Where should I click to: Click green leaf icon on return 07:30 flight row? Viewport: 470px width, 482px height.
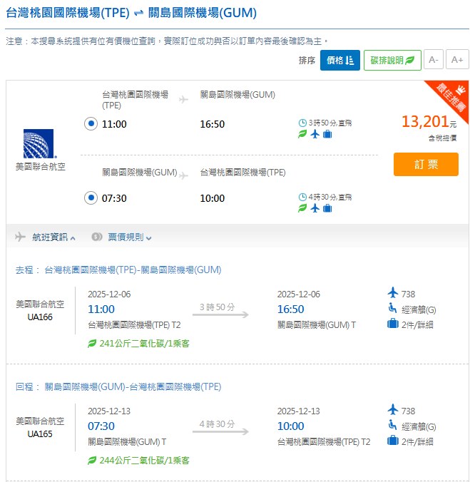coord(302,208)
